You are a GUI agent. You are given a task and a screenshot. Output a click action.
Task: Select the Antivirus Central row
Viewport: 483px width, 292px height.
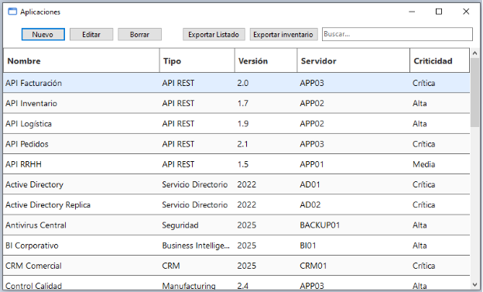[x=237, y=225]
